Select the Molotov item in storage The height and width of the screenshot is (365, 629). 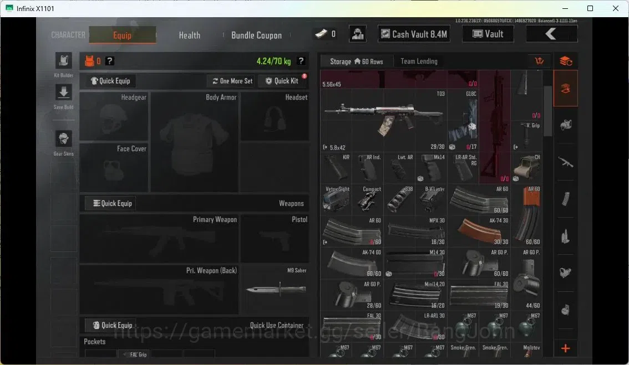[x=527, y=351]
